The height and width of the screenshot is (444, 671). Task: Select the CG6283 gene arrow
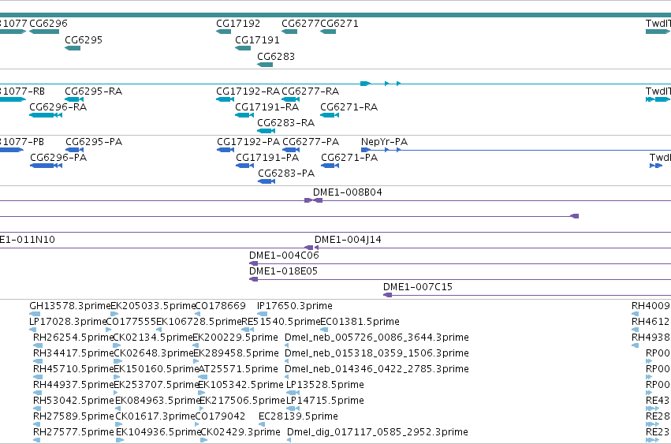[x=265, y=65]
